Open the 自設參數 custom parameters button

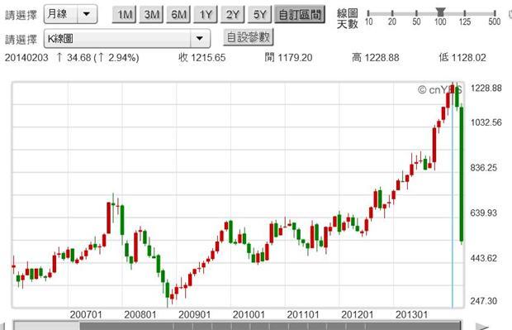point(249,37)
